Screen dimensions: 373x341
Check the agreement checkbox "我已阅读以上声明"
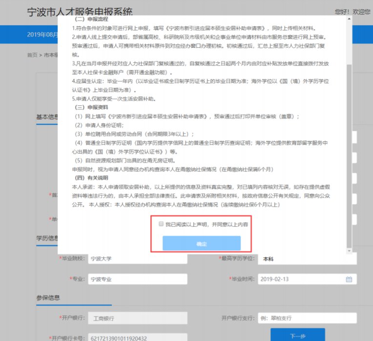pos(161,224)
